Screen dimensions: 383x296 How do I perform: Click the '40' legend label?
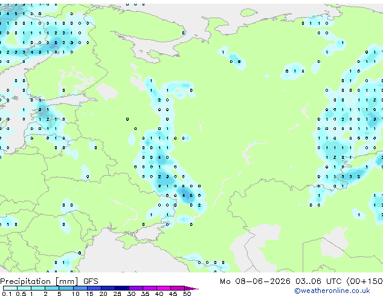pyautogui.click(x=159, y=294)
